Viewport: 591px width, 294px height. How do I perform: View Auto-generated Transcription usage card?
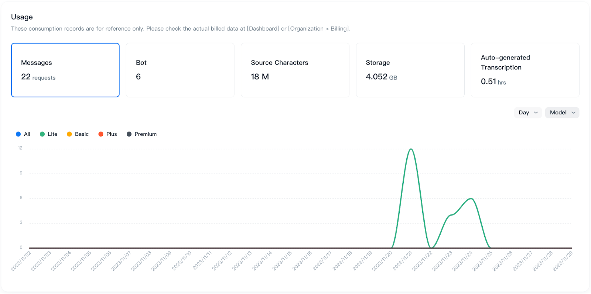pos(525,70)
